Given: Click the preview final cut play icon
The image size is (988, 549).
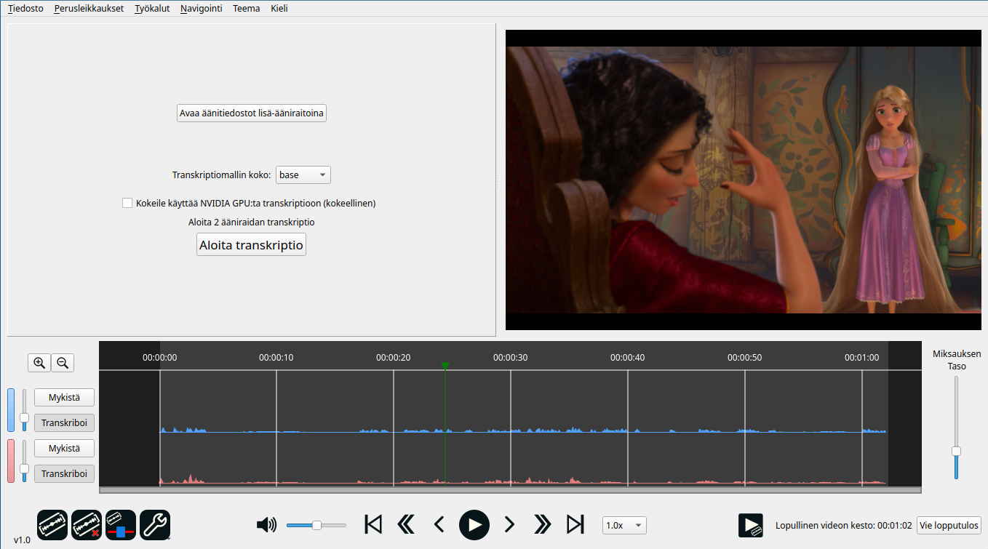Looking at the screenshot, I should [x=750, y=525].
